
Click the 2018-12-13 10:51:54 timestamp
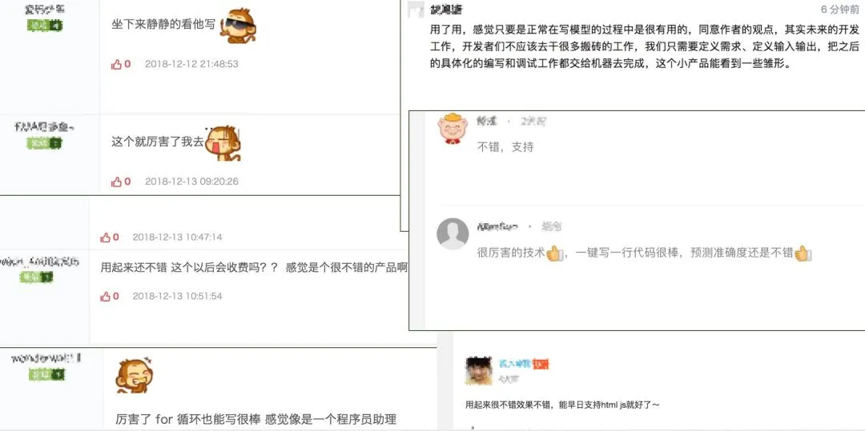pyautogui.click(x=177, y=296)
